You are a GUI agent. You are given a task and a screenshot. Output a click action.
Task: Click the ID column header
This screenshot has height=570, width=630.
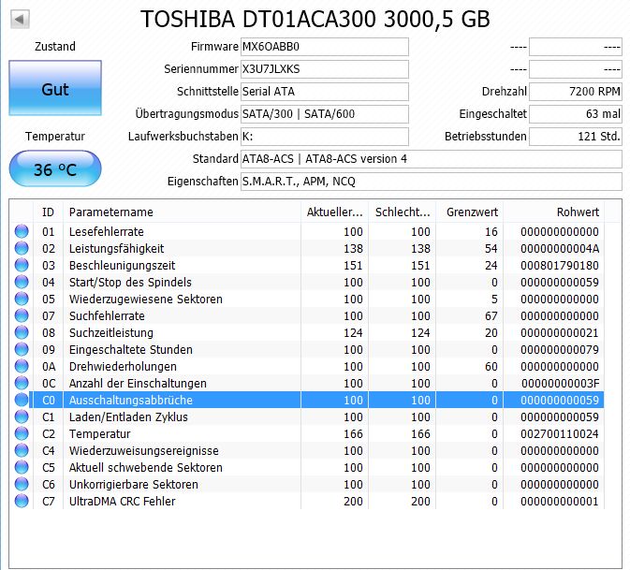[48, 212]
